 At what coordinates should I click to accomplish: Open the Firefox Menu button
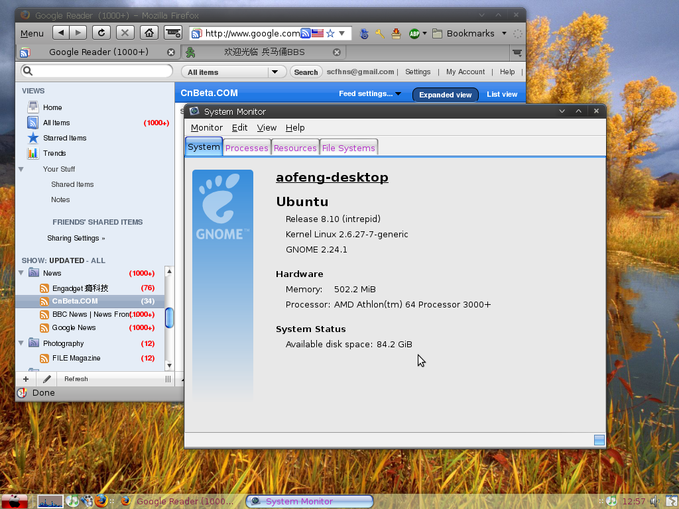coord(32,33)
